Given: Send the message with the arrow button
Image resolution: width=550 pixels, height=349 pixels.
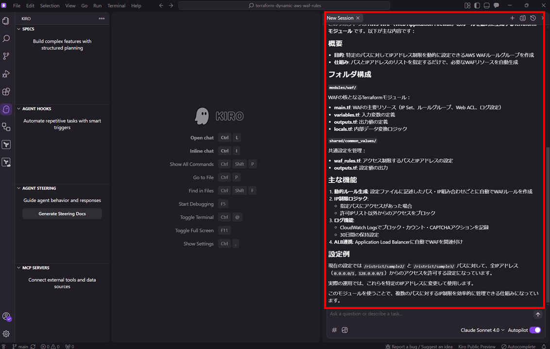Looking at the screenshot, I should 538,315.
